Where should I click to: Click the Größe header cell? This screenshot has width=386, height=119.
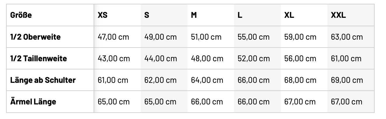click(21, 15)
